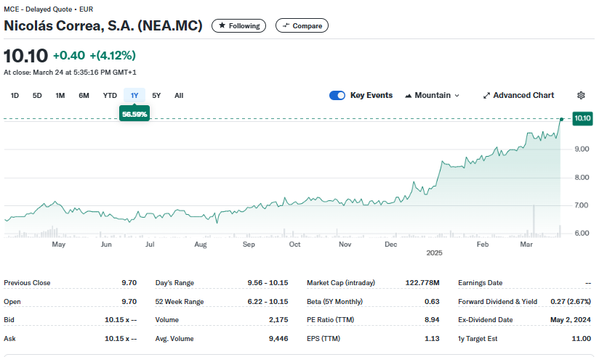Click the Compare button
Screen dimensions: 607x357
302,25
